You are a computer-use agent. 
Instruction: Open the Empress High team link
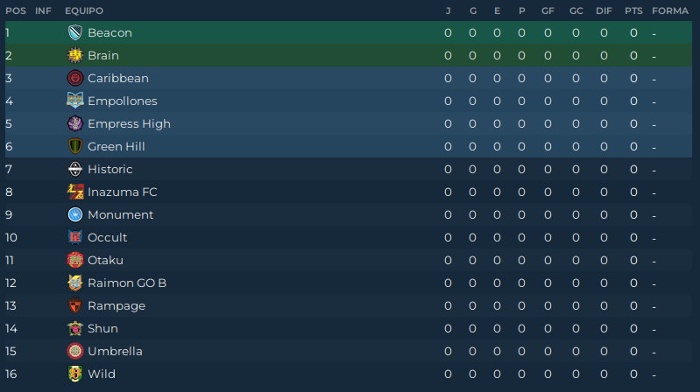click(129, 123)
